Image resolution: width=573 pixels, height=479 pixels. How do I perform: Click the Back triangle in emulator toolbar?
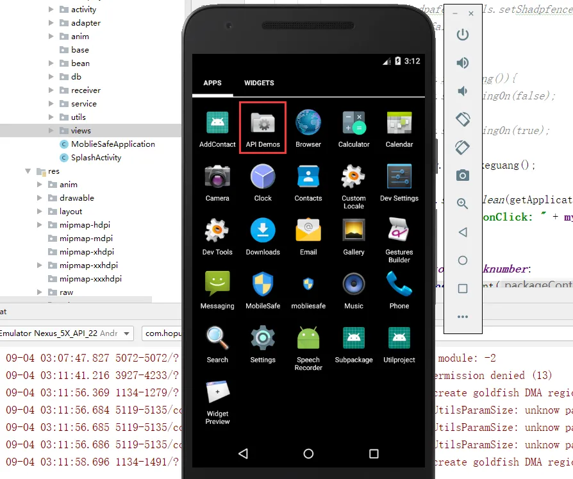tap(463, 232)
